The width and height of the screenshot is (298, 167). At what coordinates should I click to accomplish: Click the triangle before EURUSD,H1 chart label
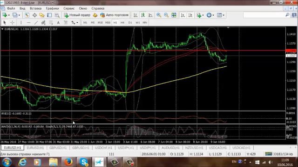(2, 29)
